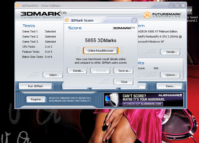This screenshot has width=199, height=143.
Task: Select the Game Test 3 row label
Action: pos(30,42)
